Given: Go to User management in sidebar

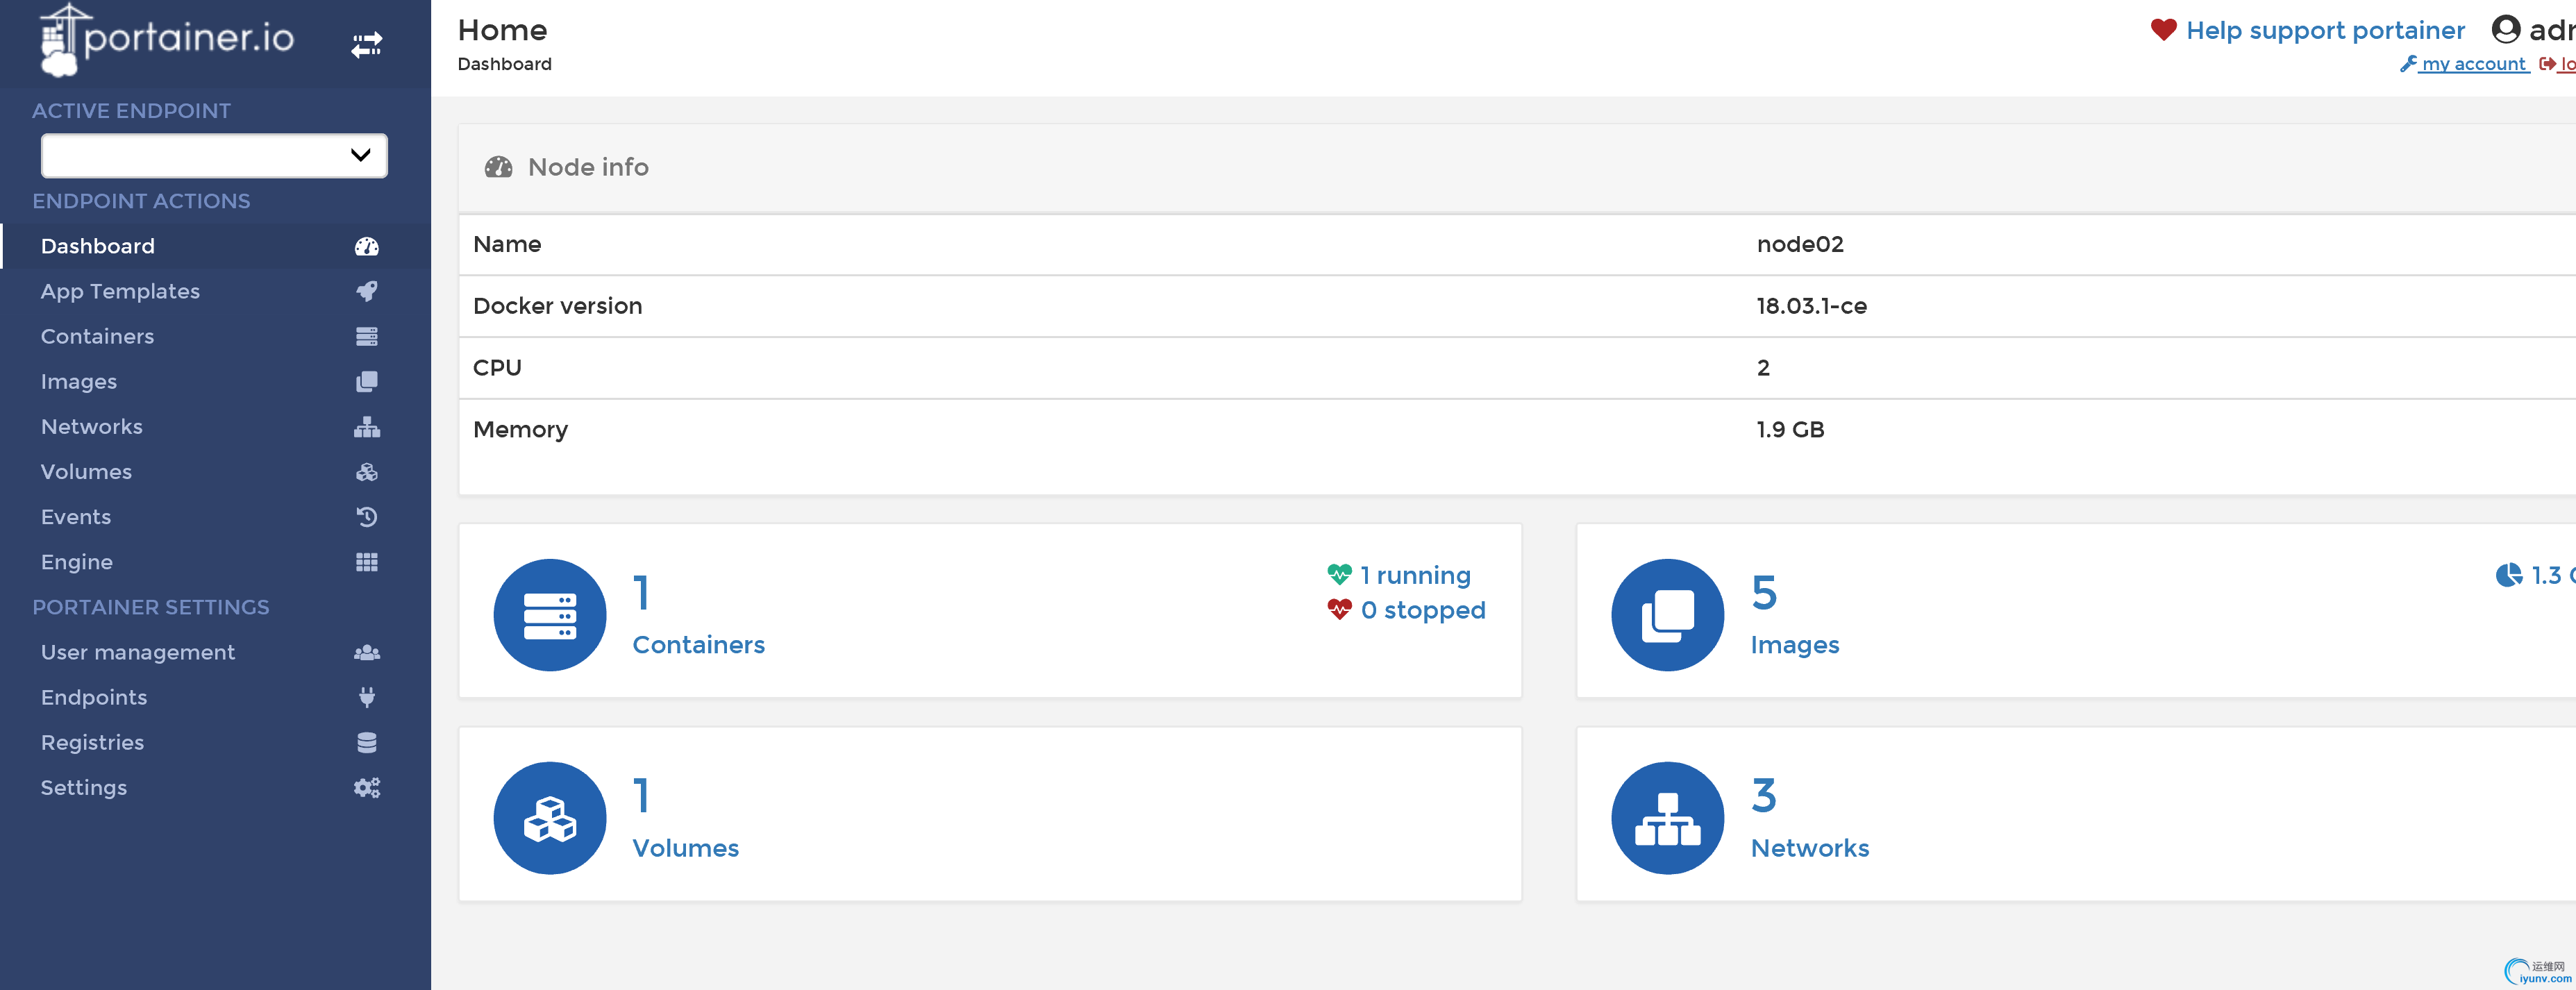Looking at the screenshot, I should [138, 652].
